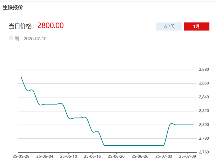Click the 25-06-10 x-axis date label
Image resolution: width=216 pixels, height=160 pixels.
coord(68,156)
